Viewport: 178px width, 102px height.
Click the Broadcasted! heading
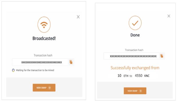pos(44,38)
